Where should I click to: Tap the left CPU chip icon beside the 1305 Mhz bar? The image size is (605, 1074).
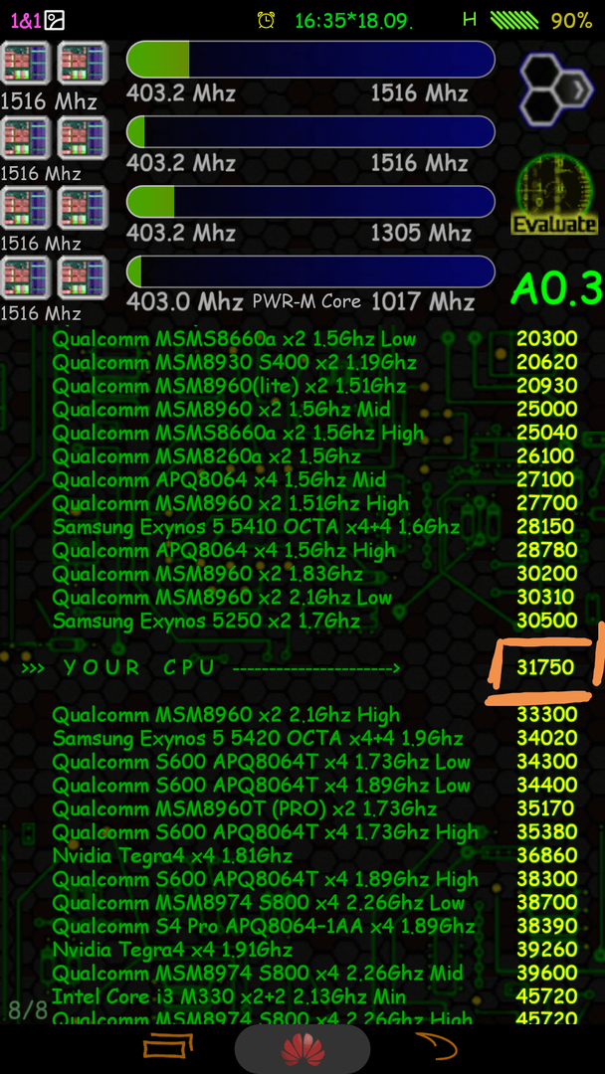26,208
